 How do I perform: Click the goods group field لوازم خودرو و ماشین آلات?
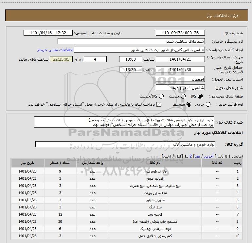click(x=125, y=144)
